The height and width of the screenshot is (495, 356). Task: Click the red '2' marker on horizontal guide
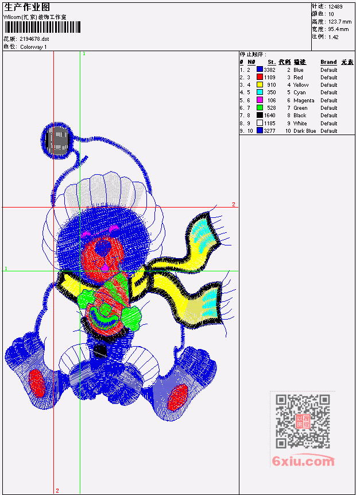coord(234,204)
